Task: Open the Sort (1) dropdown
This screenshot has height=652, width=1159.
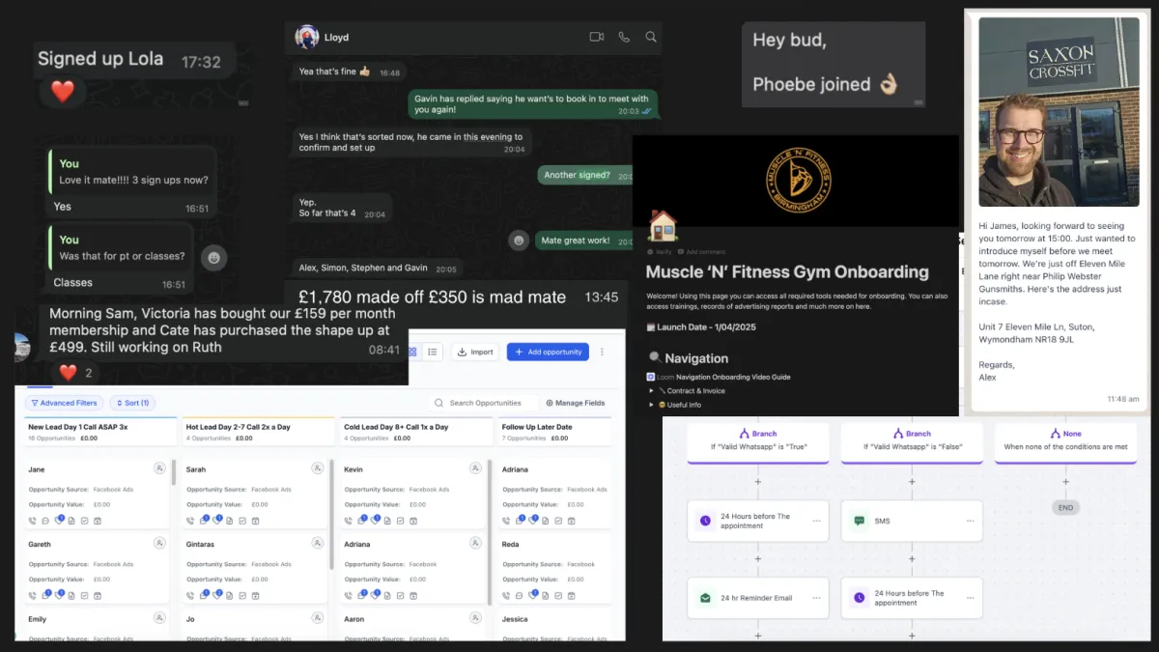Action: 133,403
